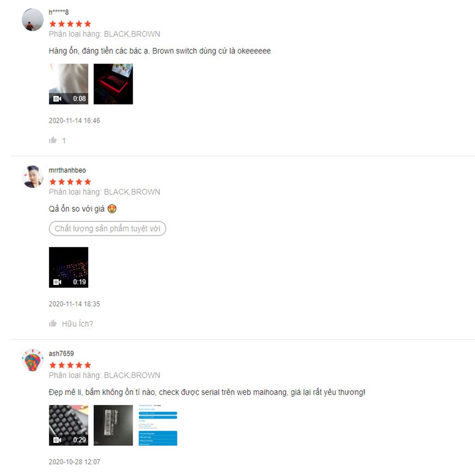Click h*****8's five-star rating

point(70,24)
